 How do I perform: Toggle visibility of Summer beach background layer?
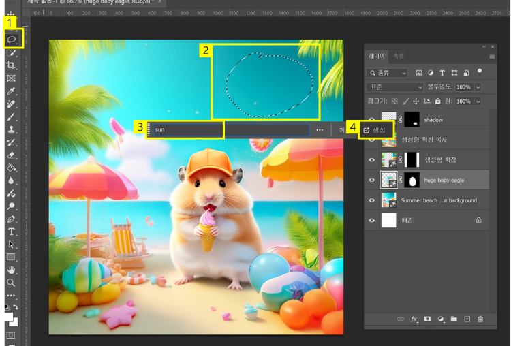click(x=372, y=200)
